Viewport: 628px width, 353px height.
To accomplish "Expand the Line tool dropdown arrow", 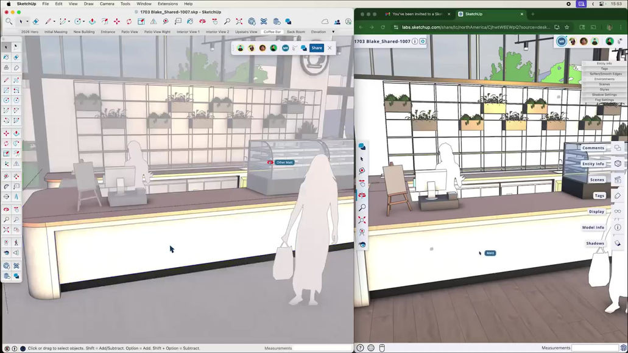I will [x=54, y=22].
